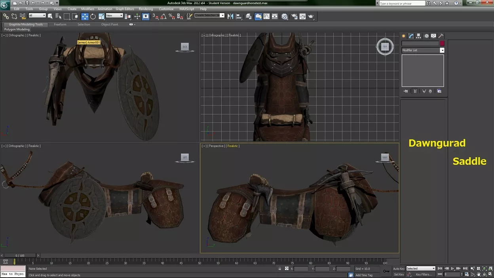Click the Use Pivot Point Center icon

click(127, 16)
